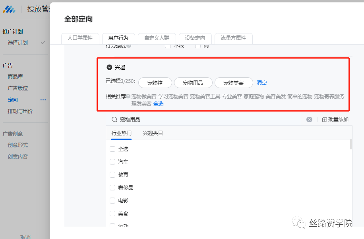Click the checkmark icon beside 选择计划
Image resolution: width=364 pixels, height=239 pixels.
tap(43, 43)
